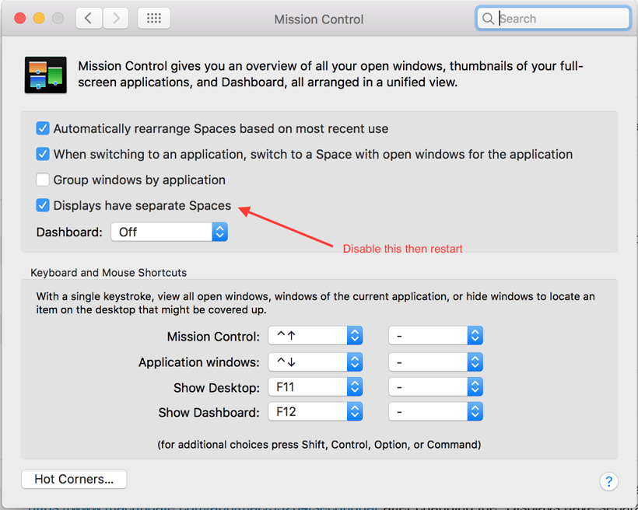Open the Dashboard Off dropdown
This screenshot has width=638, height=510.
click(170, 232)
